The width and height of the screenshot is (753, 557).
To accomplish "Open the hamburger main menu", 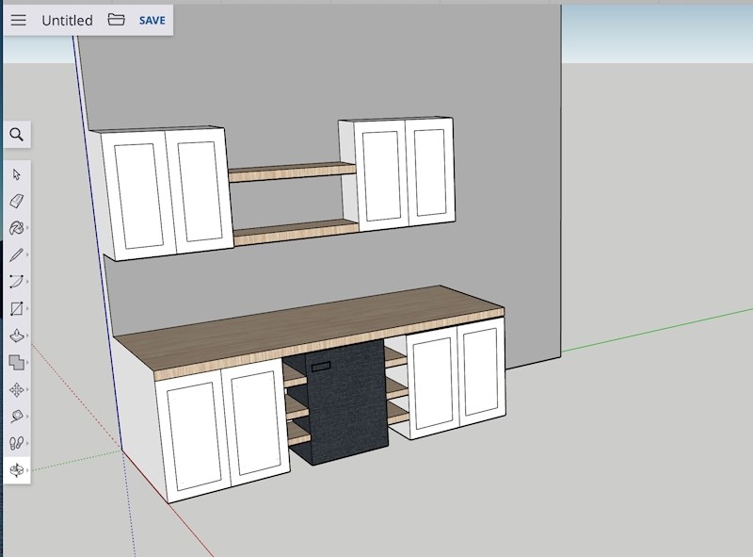I will point(19,20).
